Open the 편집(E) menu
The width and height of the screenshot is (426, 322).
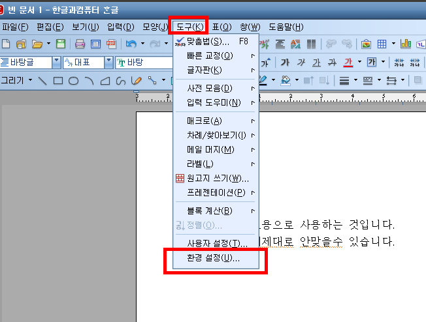(x=50, y=27)
